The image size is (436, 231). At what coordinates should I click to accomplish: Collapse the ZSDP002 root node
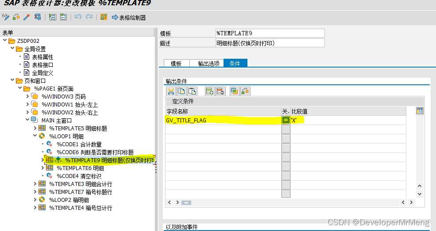tap(5, 41)
